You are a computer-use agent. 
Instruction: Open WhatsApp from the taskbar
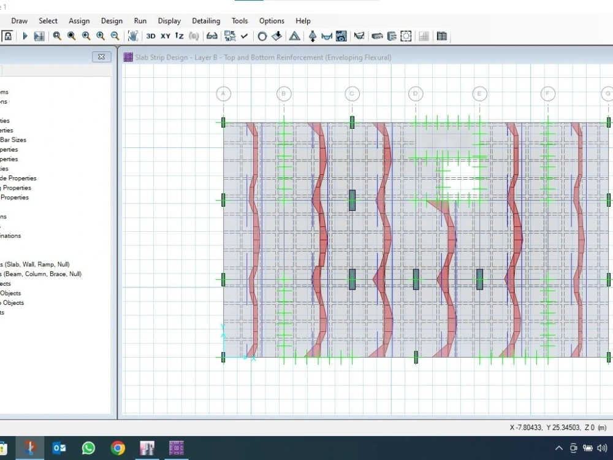click(88, 448)
